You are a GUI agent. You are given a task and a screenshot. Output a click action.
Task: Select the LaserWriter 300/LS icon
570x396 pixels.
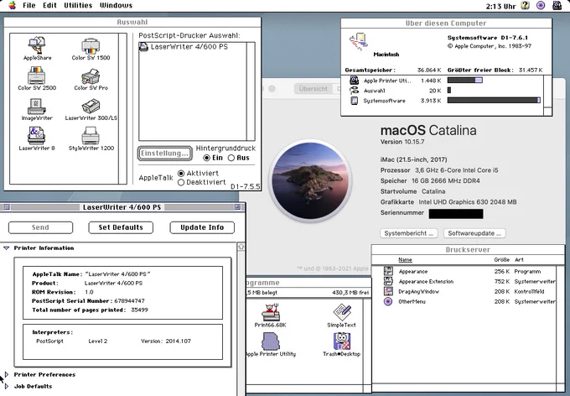click(x=91, y=107)
